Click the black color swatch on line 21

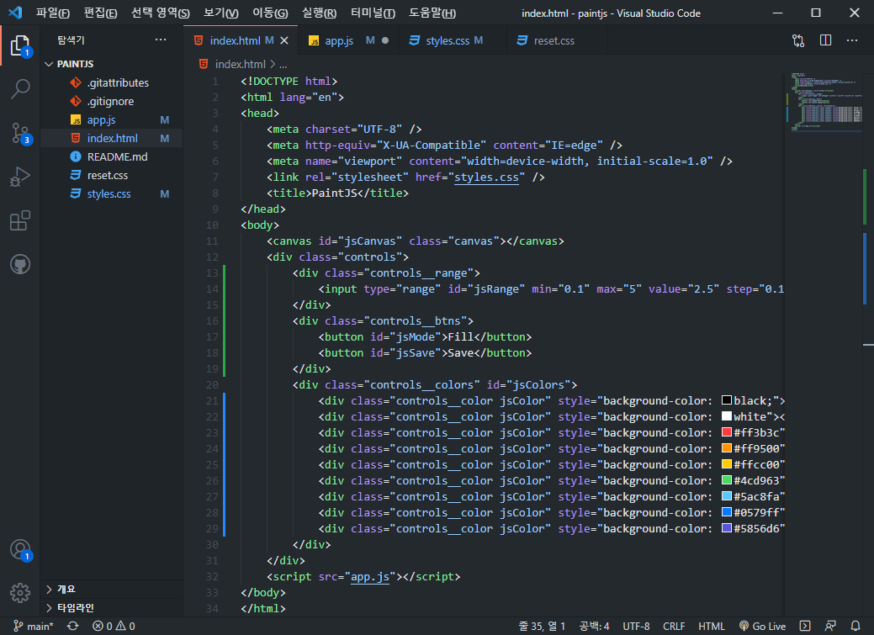726,400
